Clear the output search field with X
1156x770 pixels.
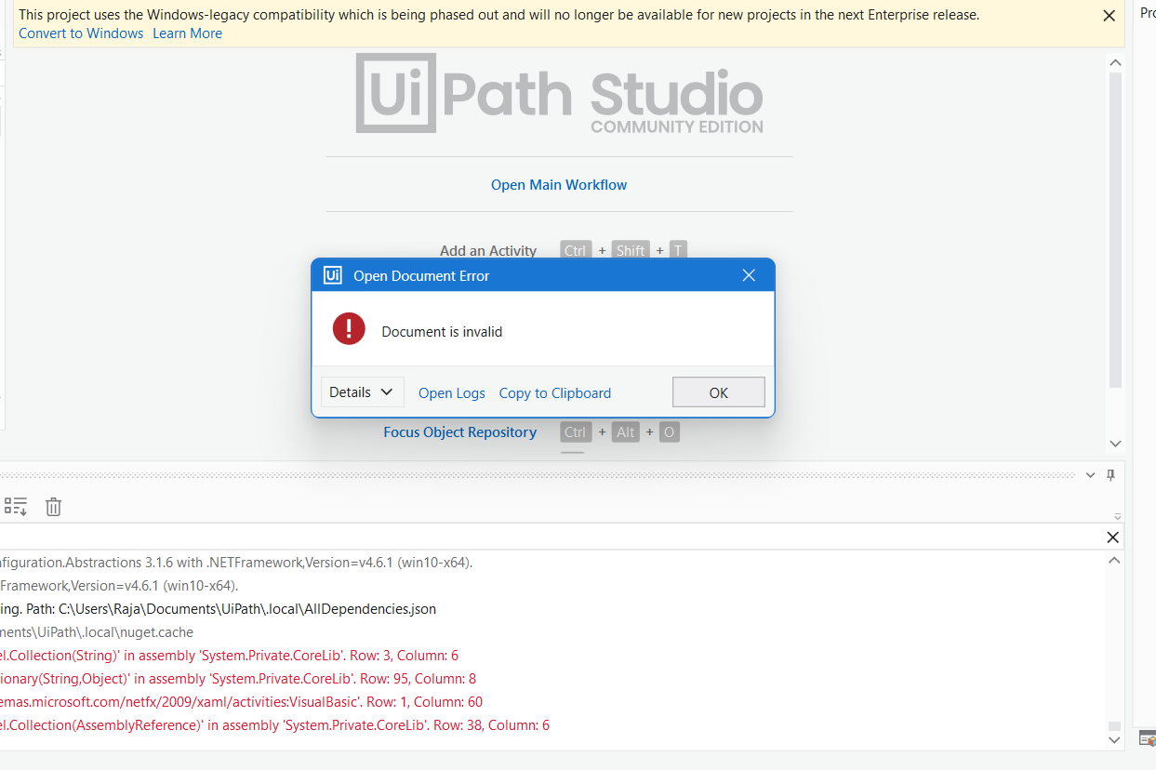(1112, 538)
